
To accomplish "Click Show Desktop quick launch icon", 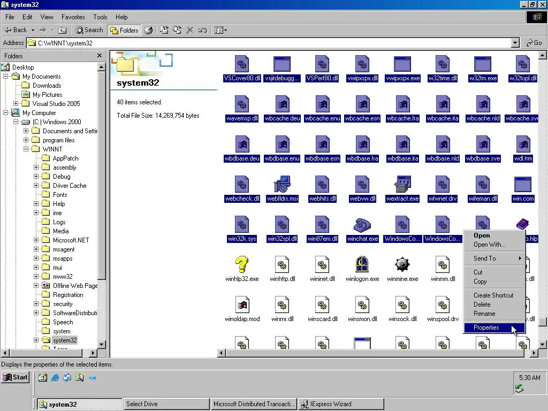I will (x=43, y=377).
